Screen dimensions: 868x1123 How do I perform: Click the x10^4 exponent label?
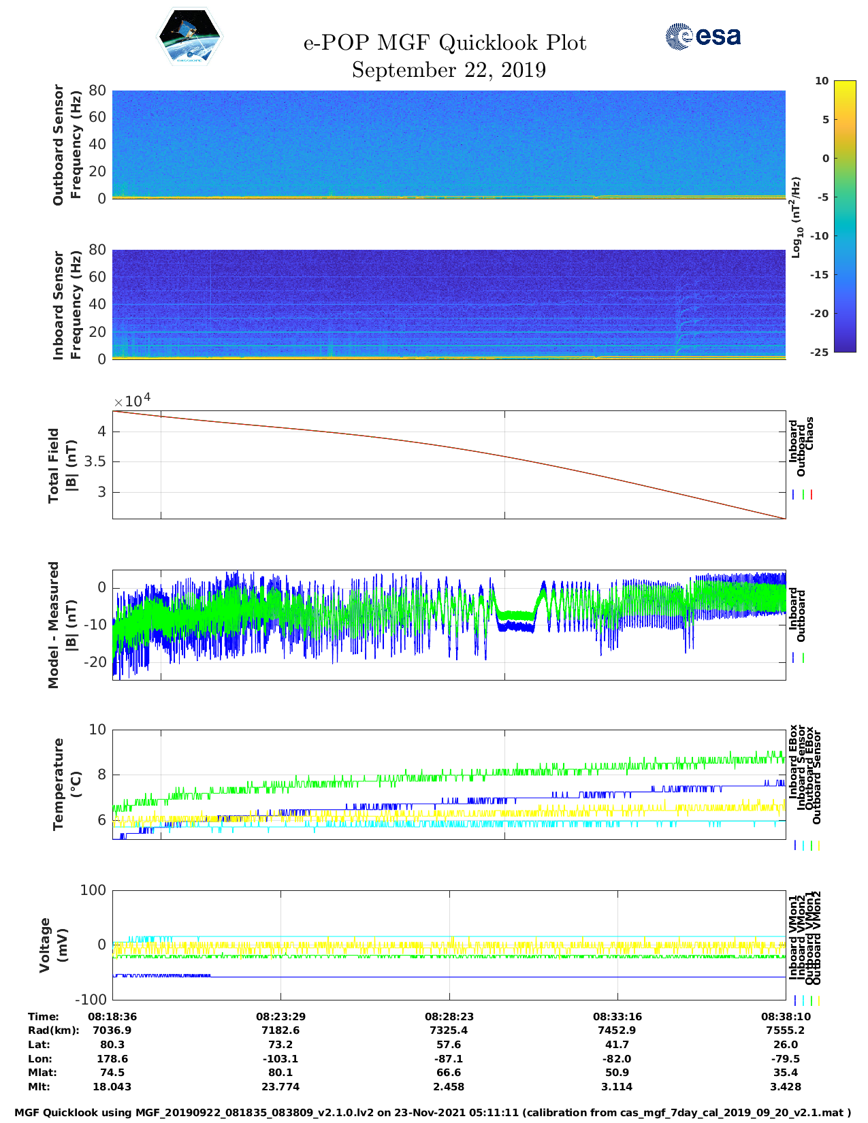point(131,401)
